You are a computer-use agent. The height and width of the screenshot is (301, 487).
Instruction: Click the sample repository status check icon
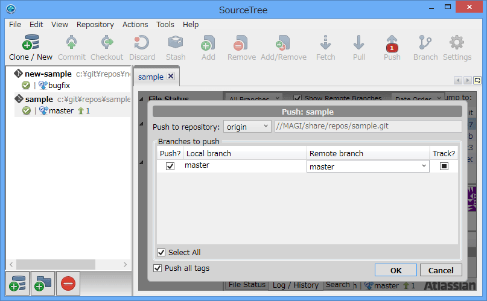coord(27,110)
